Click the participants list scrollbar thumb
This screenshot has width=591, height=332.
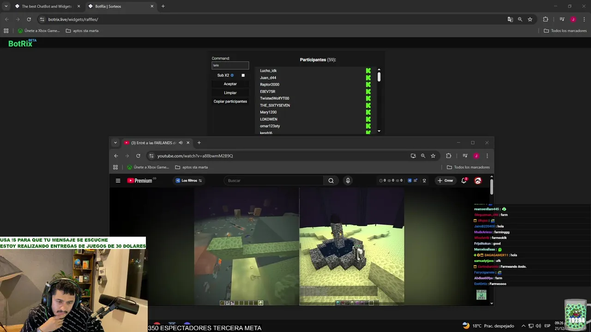coord(379,77)
